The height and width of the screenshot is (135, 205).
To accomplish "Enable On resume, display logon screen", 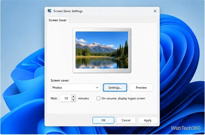I will [x=98, y=98].
